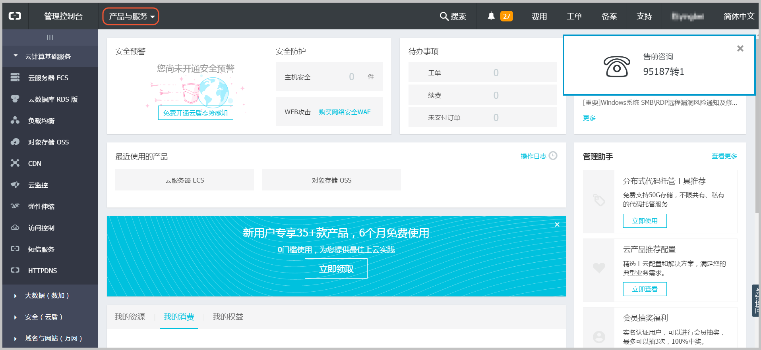
Task: Click the user icon on member lottery card
Action: point(599,337)
